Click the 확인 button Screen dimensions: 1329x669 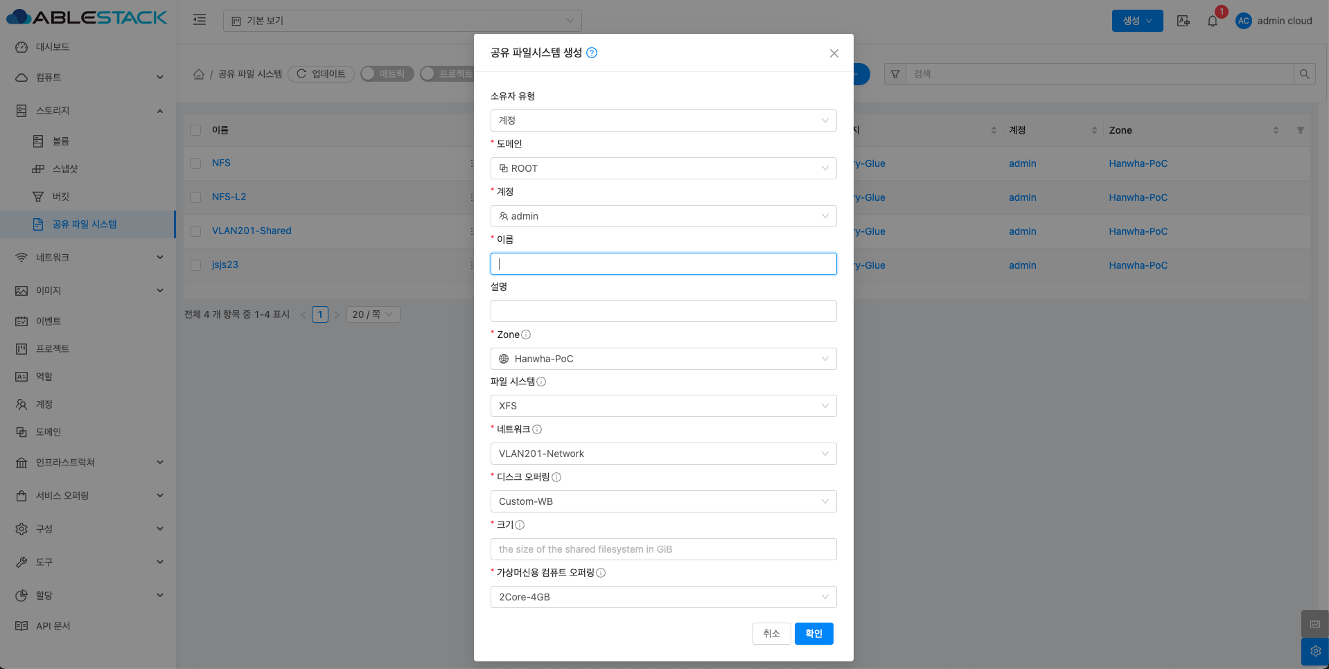click(813, 634)
